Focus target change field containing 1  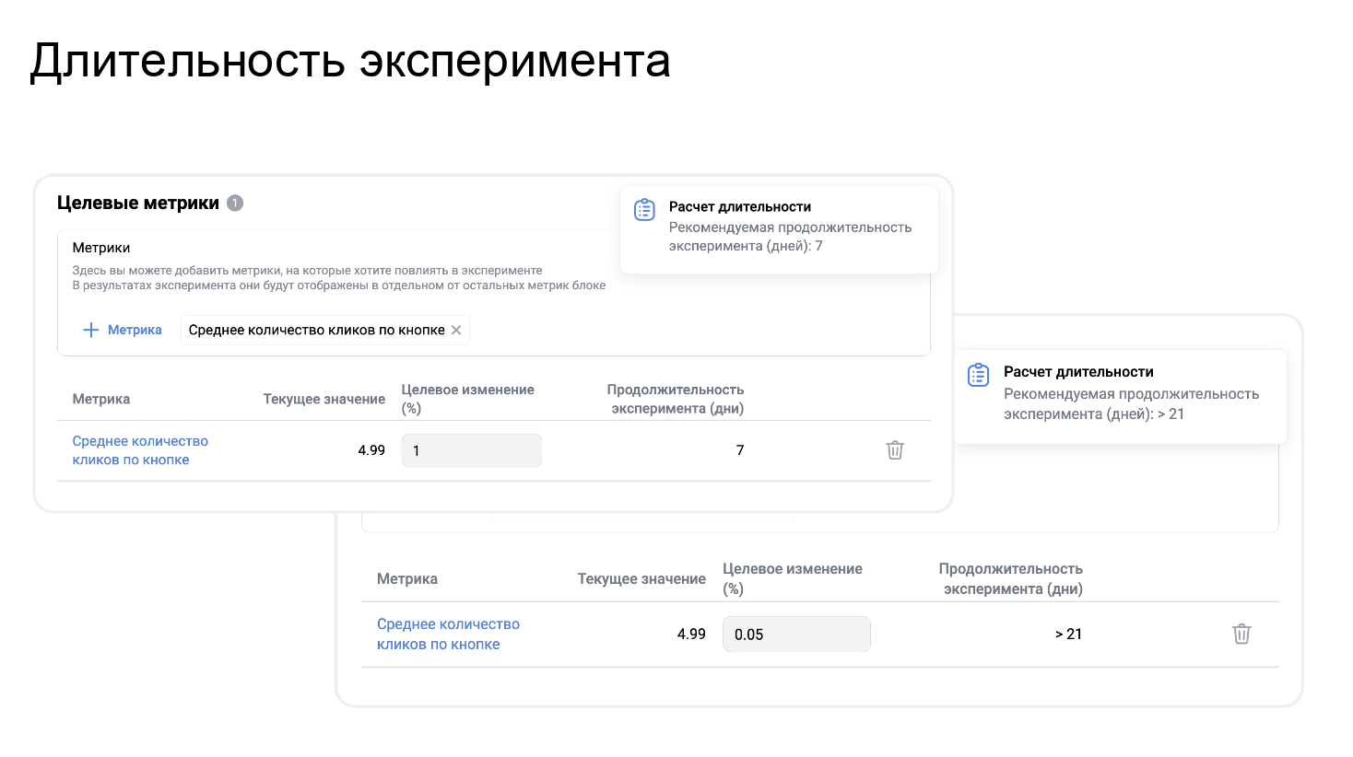pos(471,450)
